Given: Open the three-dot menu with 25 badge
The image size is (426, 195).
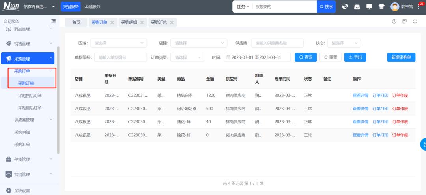Looking at the screenshot, I should [419, 7].
